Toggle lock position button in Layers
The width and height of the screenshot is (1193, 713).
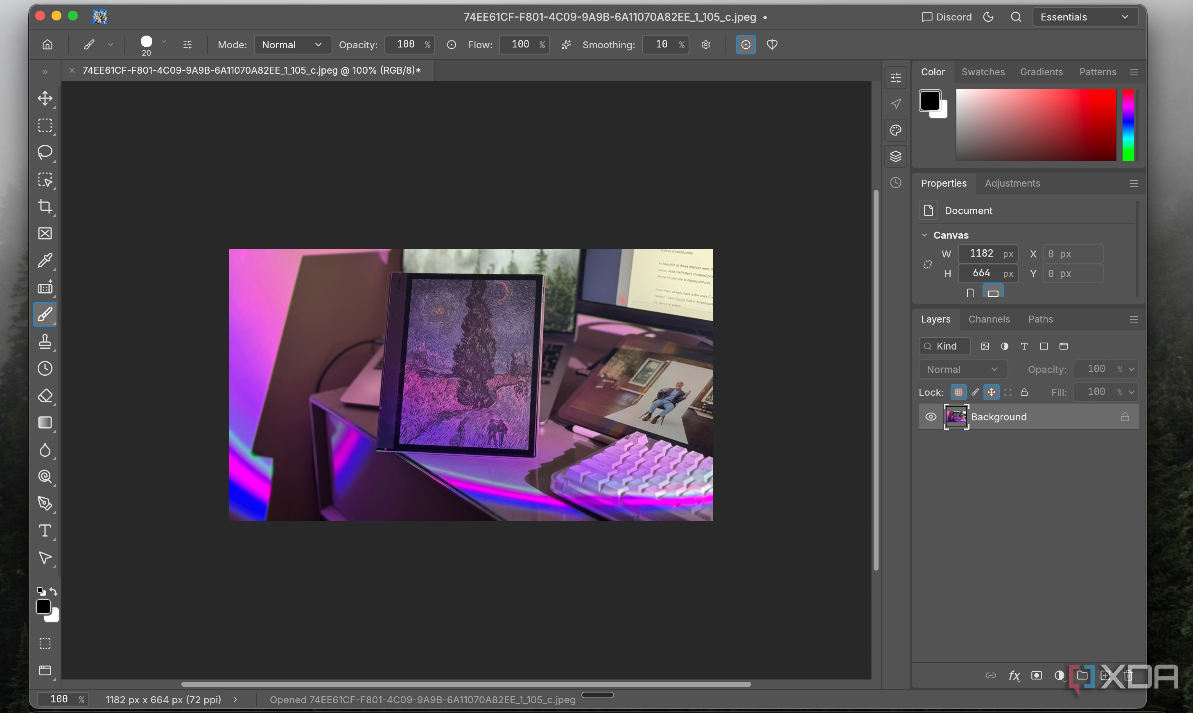(991, 392)
